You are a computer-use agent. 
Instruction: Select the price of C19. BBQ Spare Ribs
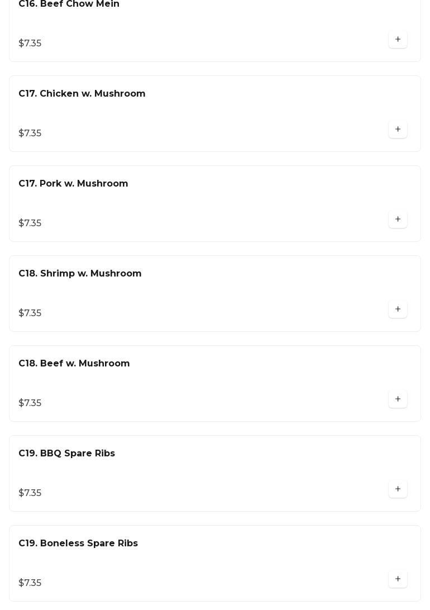(30, 493)
